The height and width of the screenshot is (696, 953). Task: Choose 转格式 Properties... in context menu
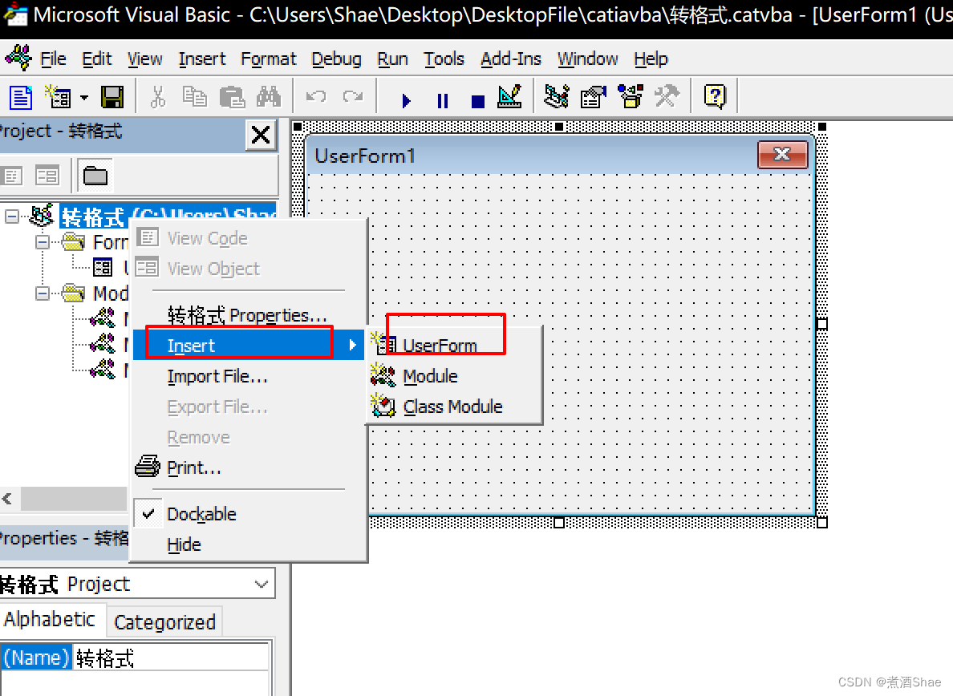tap(249, 315)
